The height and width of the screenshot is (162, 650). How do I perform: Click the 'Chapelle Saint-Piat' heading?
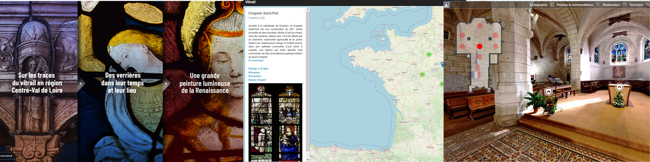pos(263,13)
